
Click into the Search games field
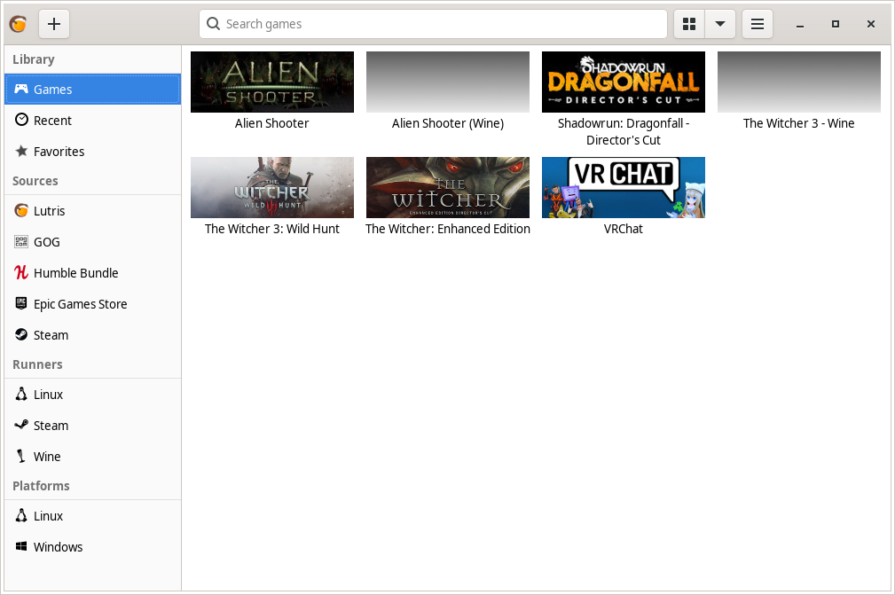433,24
